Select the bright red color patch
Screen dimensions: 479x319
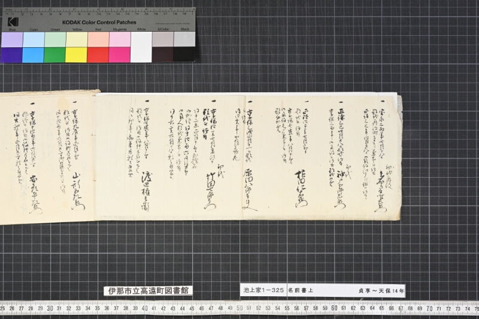pos(98,54)
